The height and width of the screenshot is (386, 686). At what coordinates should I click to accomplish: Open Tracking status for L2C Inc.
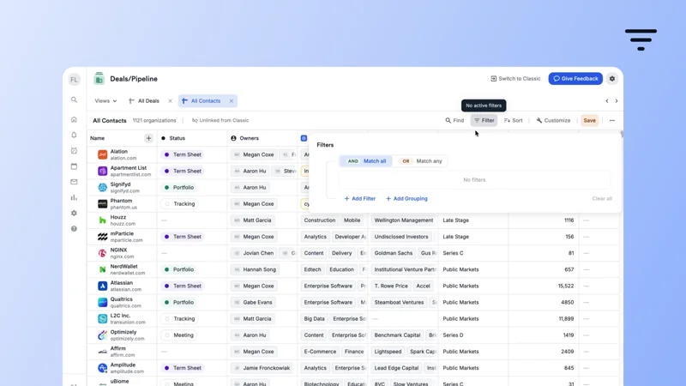(179, 318)
